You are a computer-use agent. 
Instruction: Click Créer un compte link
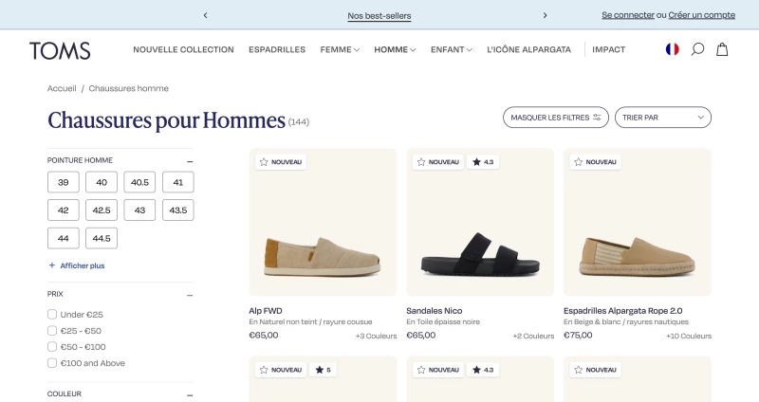click(701, 15)
